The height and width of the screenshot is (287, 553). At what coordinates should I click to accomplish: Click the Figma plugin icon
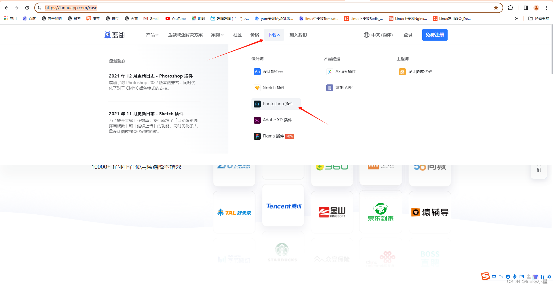(257, 136)
